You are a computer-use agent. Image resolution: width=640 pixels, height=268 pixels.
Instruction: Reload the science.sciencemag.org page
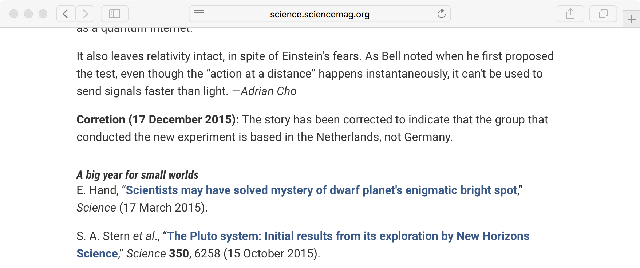[x=441, y=14]
